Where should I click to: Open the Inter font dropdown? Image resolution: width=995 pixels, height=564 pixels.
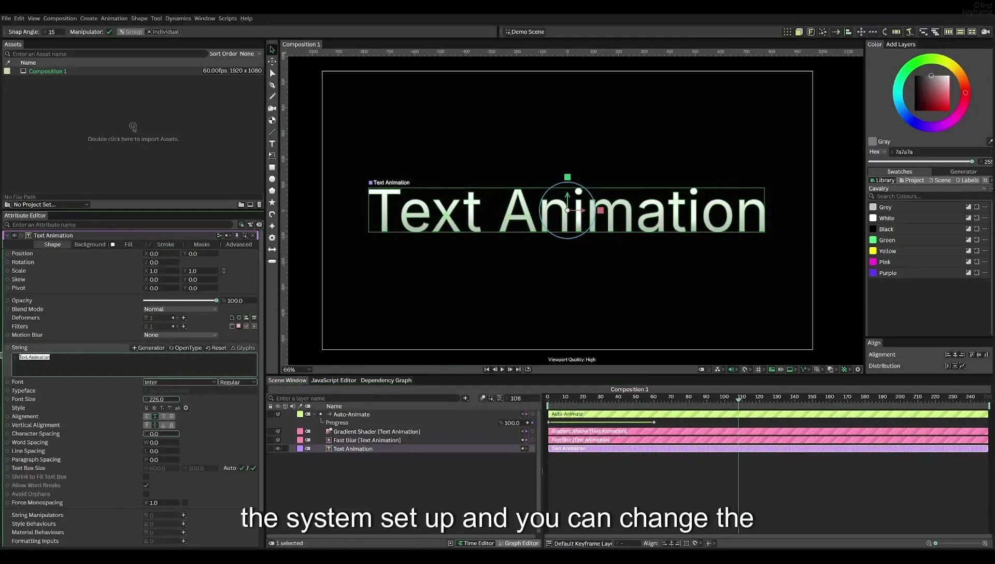tap(180, 382)
